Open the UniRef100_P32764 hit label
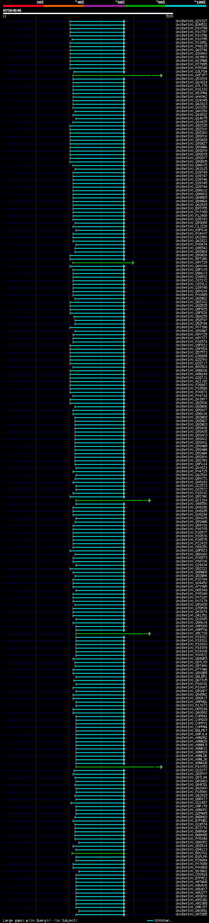 191,580
